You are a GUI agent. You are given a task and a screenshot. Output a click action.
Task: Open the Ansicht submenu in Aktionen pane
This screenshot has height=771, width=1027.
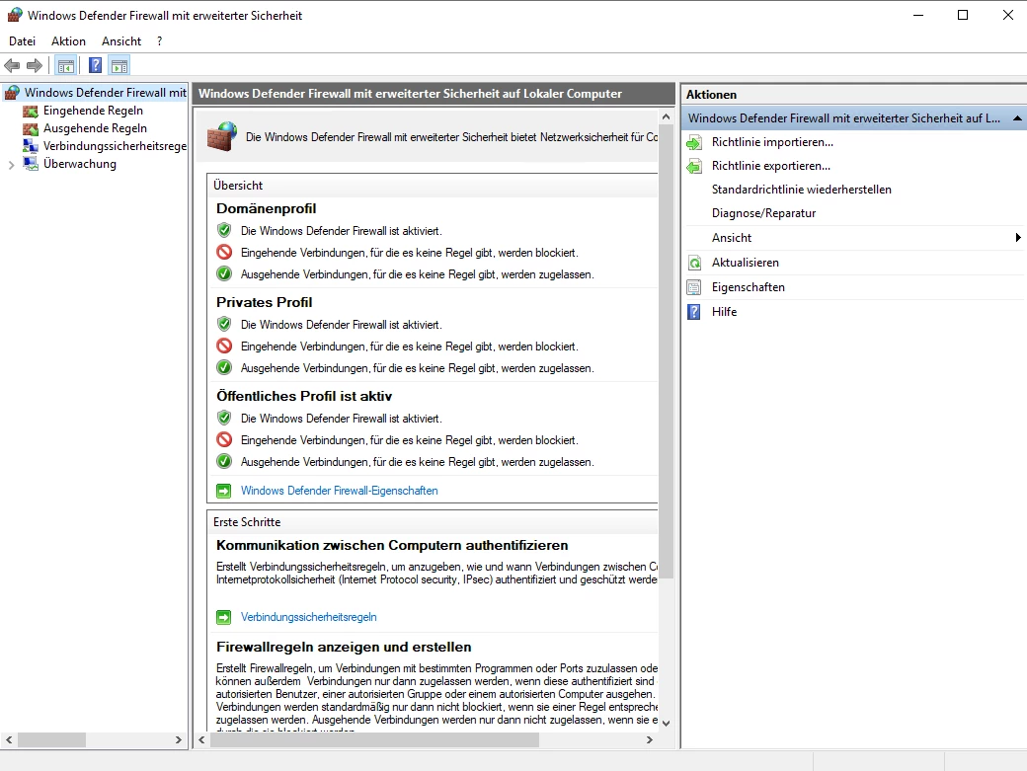point(732,238)
